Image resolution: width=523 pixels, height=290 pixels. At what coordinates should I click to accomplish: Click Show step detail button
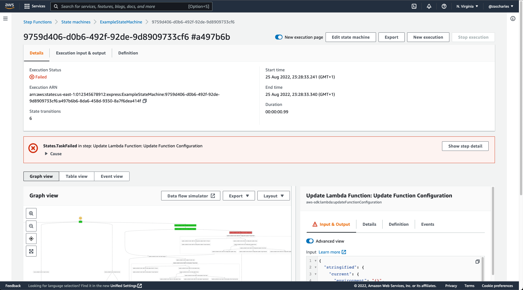465,146
